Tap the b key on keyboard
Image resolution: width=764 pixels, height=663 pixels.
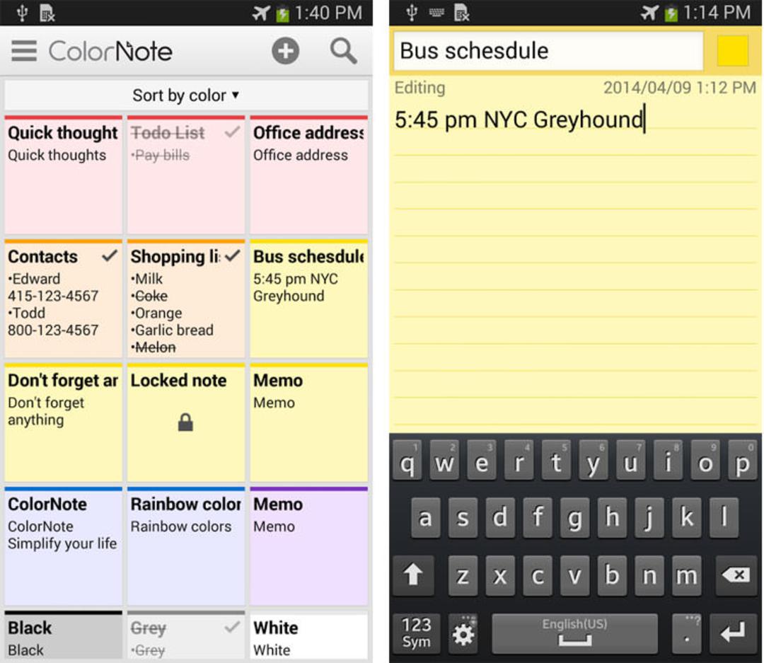[612, 575]
